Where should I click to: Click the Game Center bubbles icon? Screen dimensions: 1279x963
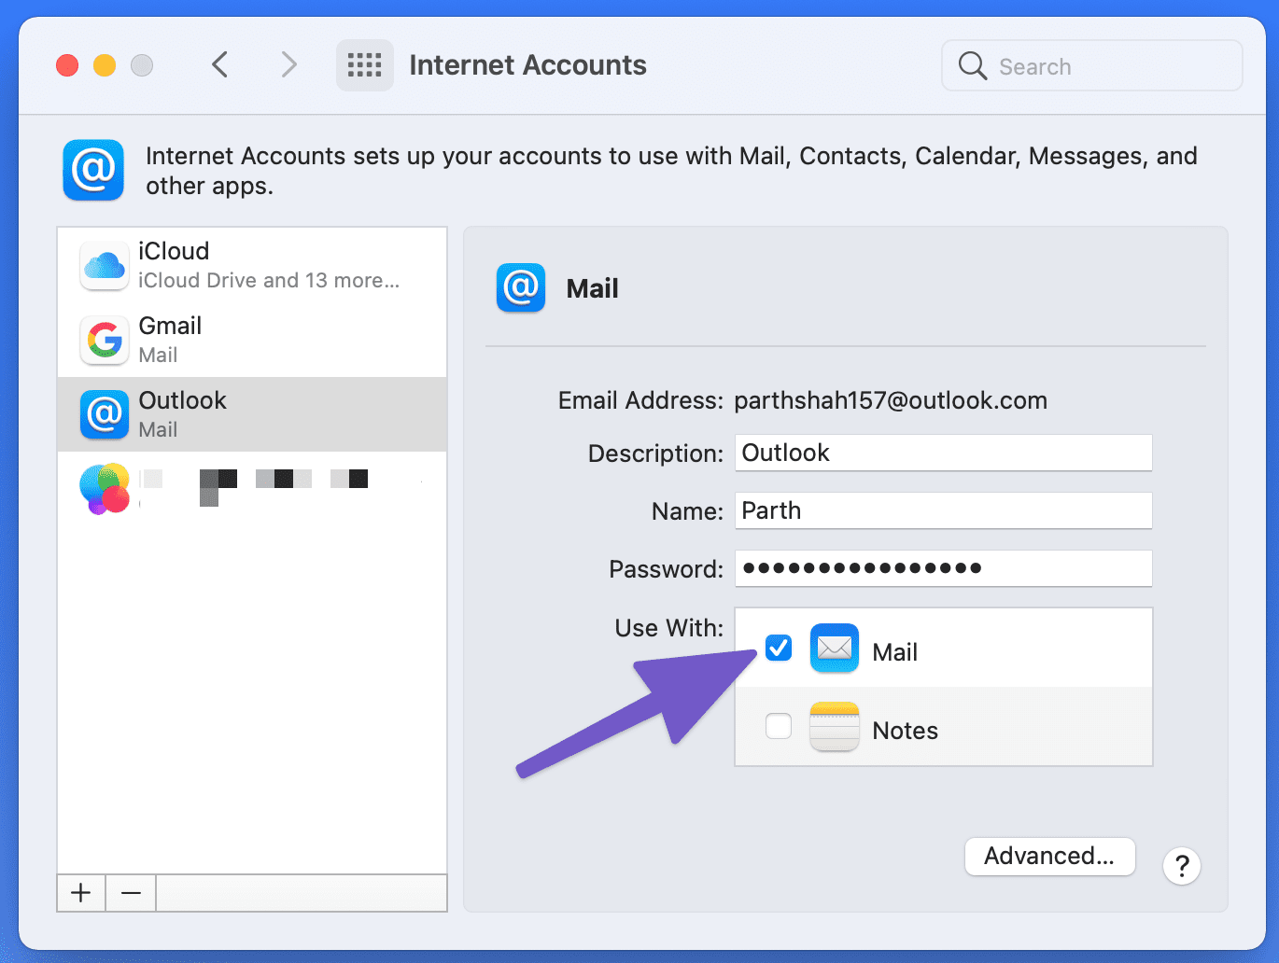coord(105,489)
